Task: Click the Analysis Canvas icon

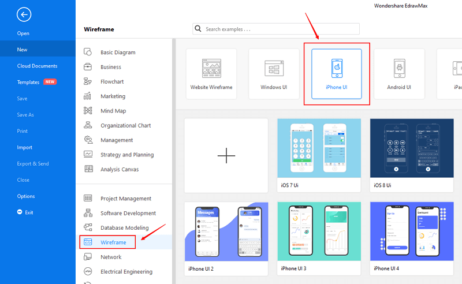Action: [88, 169]
